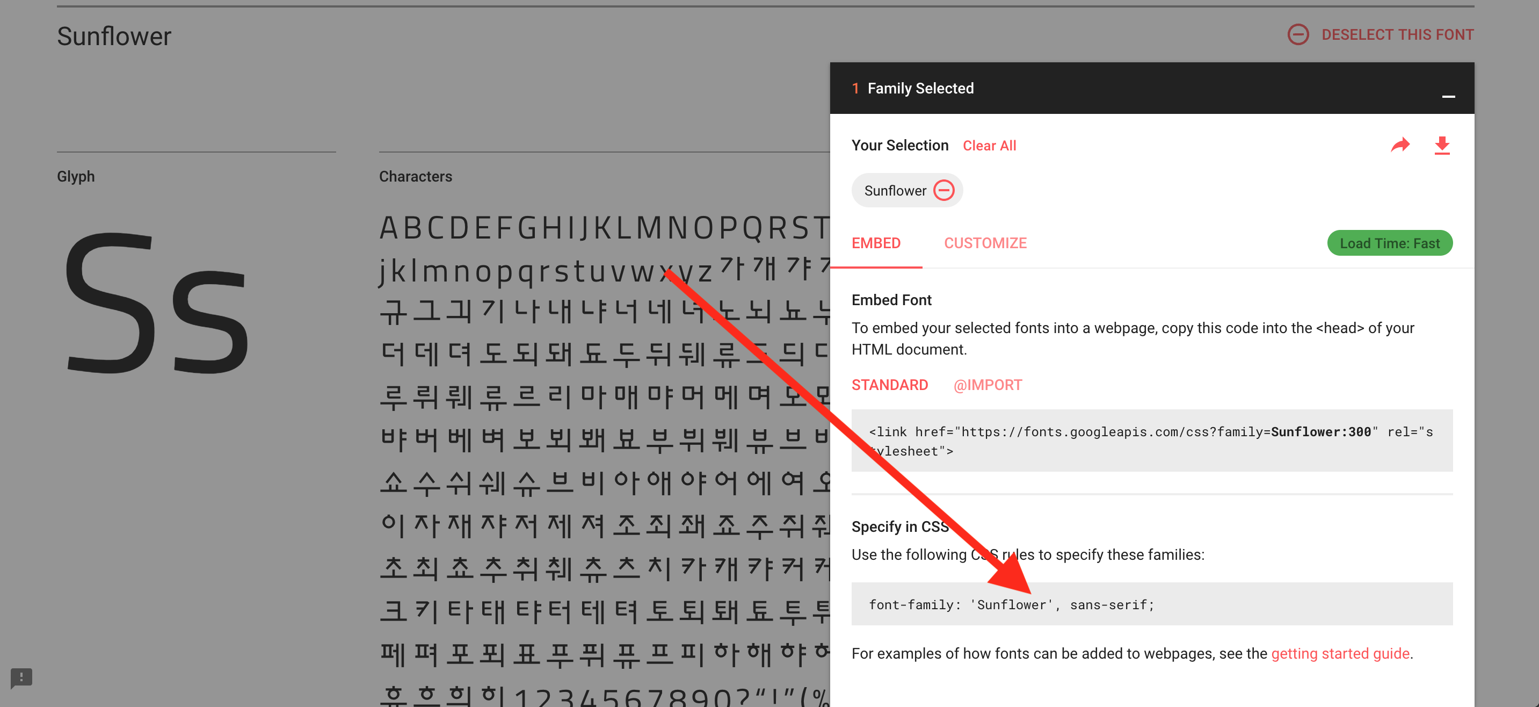1539x707 pixels.
Task: Select the @IMPORT embed option
Action: (x=988, y=385)
